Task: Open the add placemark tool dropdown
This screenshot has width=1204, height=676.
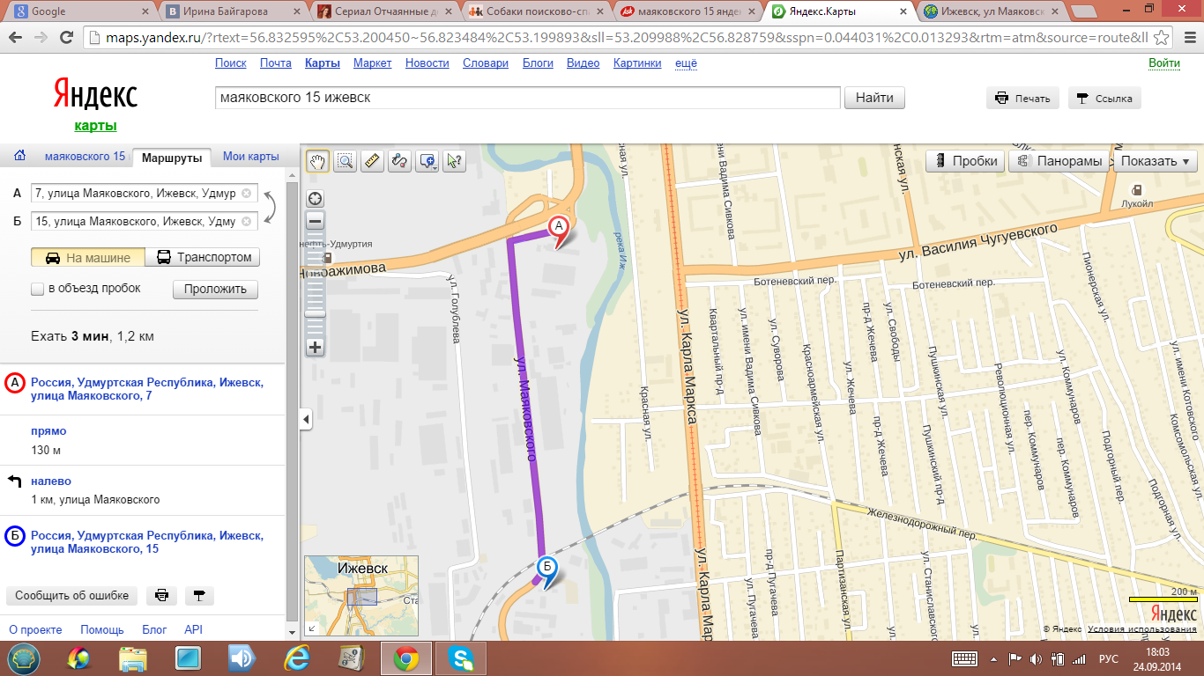Action: tap(428, 161)
